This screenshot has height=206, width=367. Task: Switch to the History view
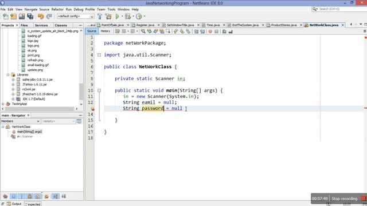106,31
